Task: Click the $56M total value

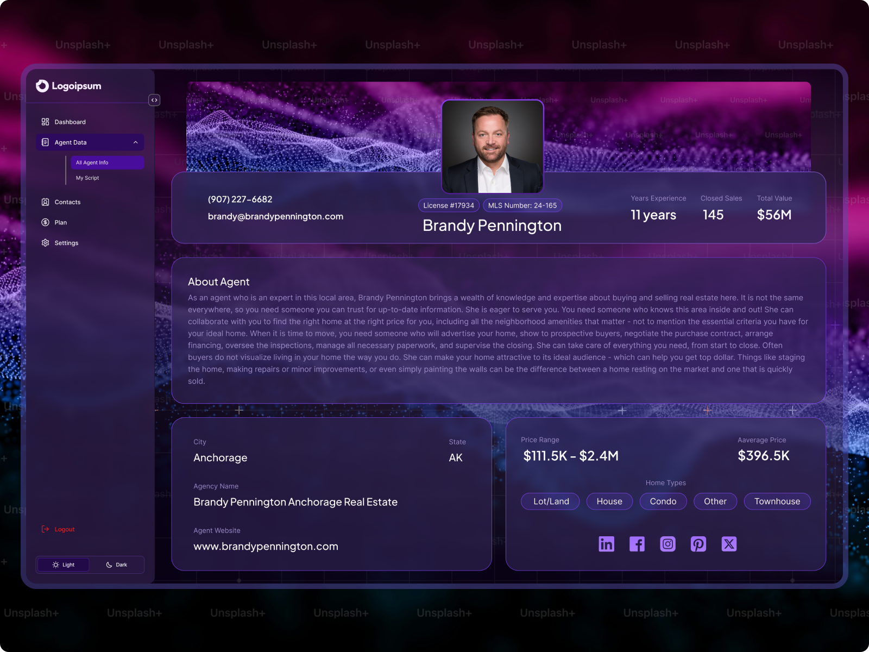Action: coord(774,215)
